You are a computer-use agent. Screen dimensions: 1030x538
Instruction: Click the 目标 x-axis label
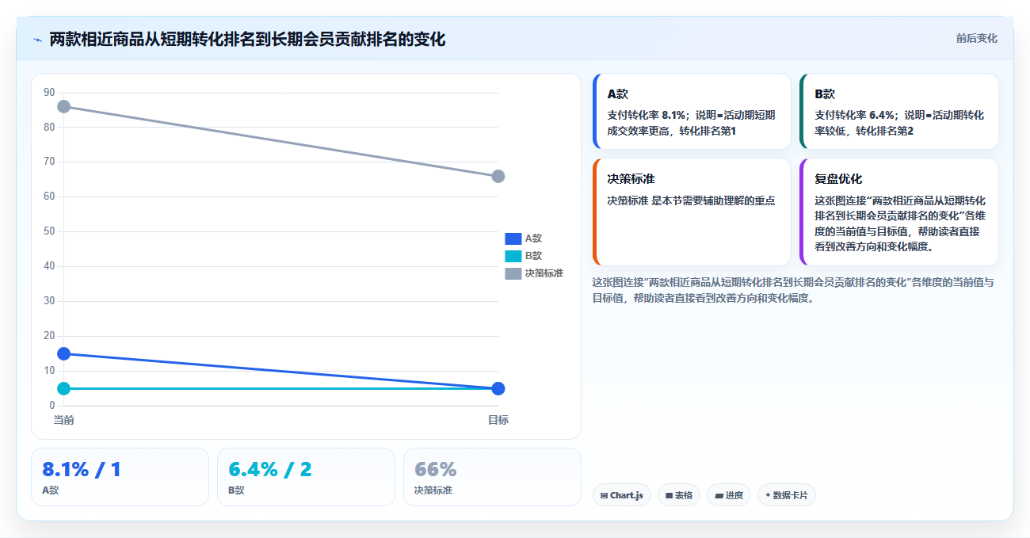(x=498, y=420)
